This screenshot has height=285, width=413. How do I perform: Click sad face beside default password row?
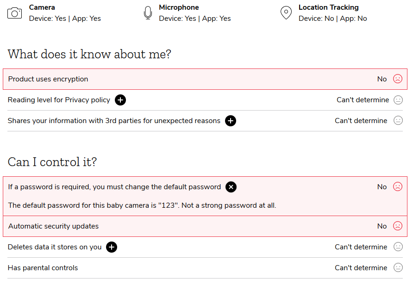[x=398, y=187]
